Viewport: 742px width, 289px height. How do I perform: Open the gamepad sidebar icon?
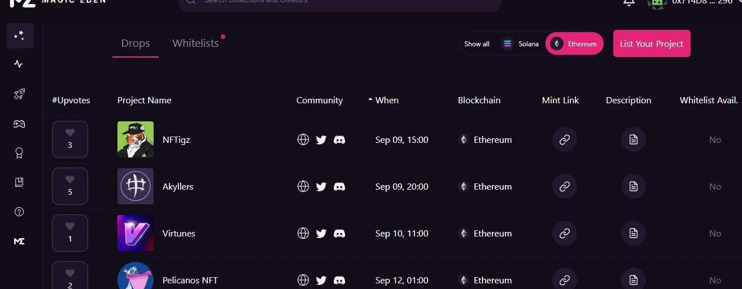19,124
